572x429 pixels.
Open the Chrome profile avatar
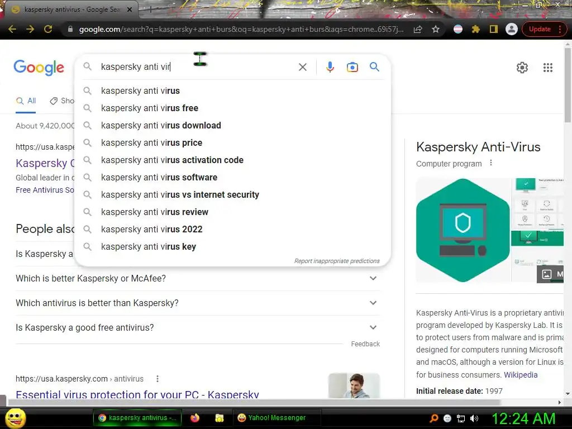512,29
